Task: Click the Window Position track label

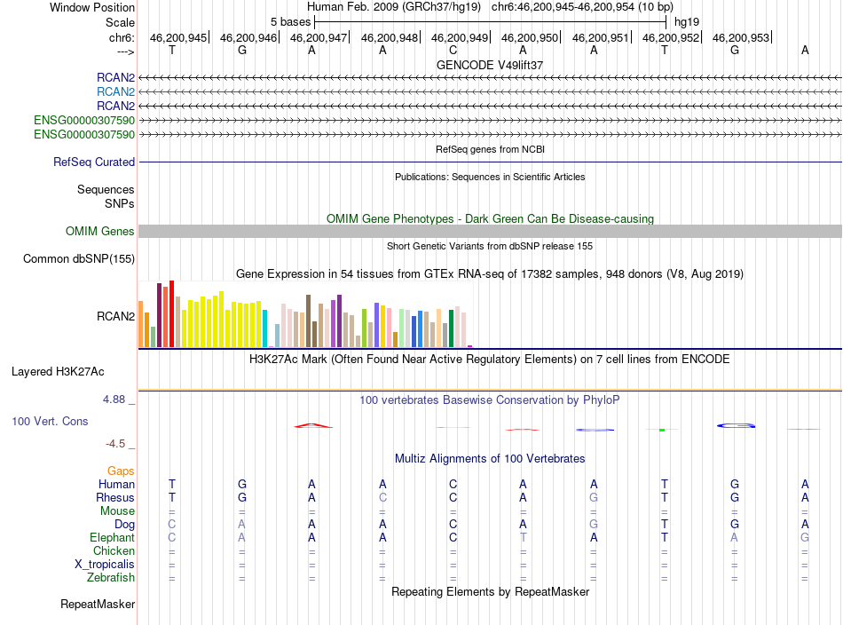Action: pos(92,7)
